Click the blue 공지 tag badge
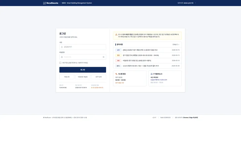 (x=118, y=50)
